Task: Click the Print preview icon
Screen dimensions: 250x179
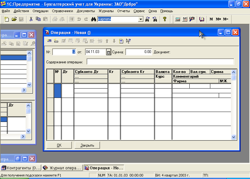Action: tap(62, 19)
